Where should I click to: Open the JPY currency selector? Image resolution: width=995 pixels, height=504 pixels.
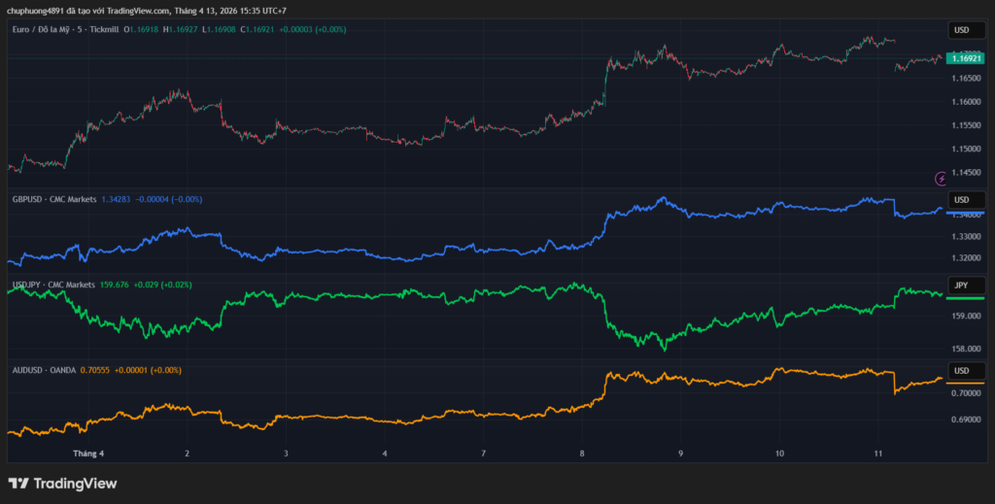coord(962,286)
